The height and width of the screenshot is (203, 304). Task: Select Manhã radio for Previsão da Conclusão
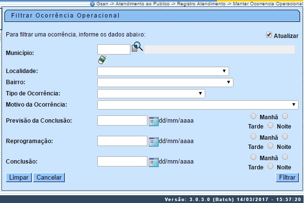click(x=253, y=116)
